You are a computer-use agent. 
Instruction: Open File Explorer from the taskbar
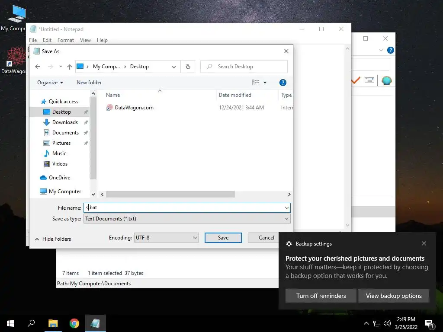point(53,323)
